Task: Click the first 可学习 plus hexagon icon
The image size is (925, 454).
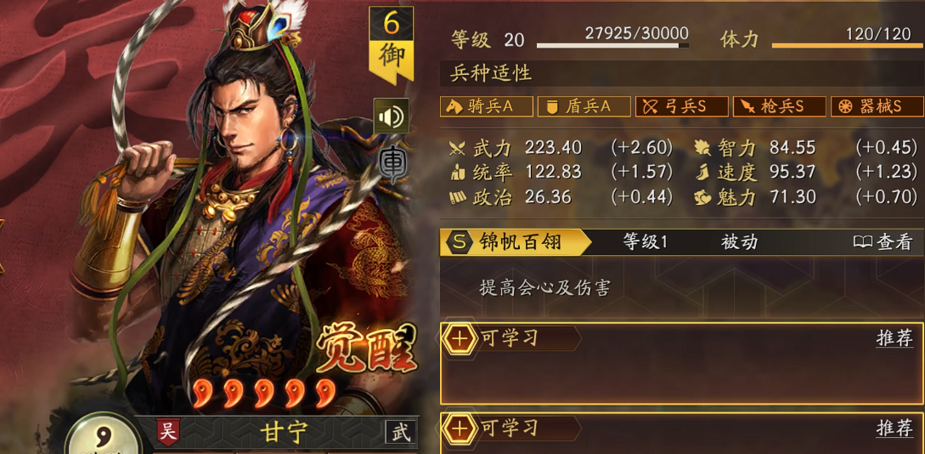Action: [x=460, y=339]
